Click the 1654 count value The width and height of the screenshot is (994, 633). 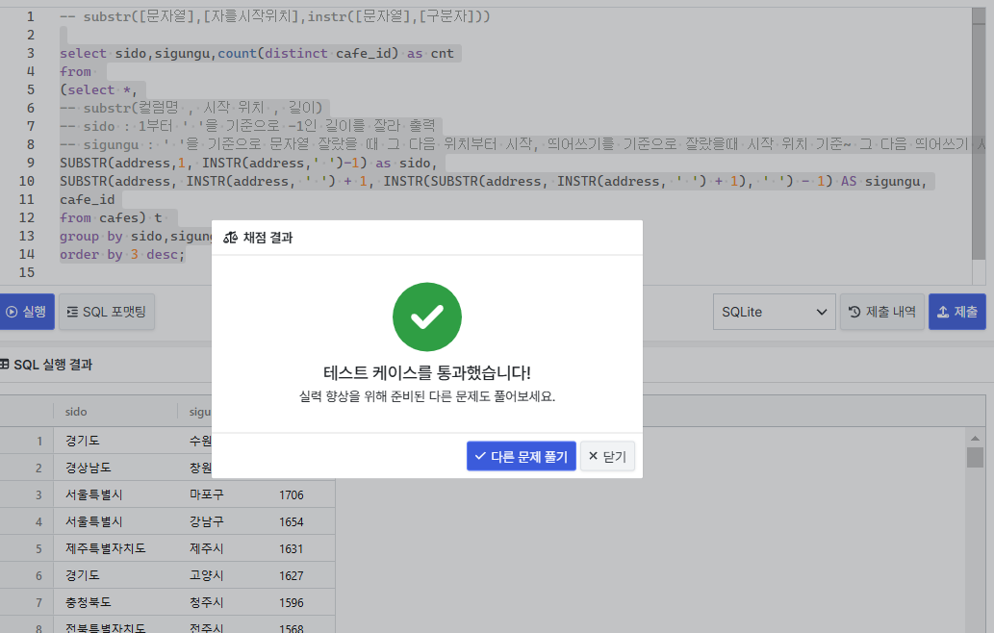(x=291, y=522)
